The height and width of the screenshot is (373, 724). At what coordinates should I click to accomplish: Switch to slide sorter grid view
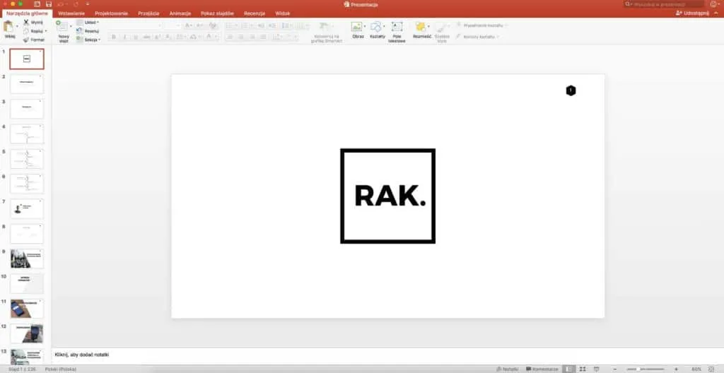pyautogui.click(x=583, y=369)
